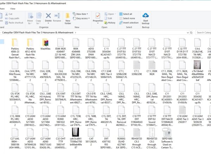Image resolution: width=211 pixels, height=158 pixels.
Task: Click the Properties checkmark icon
Action: (x=98, y=16)
